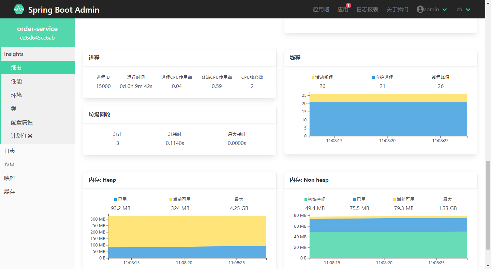The image size is (491, 269).
Task: Click the uptime value 0d 0h 9m 42s
Action: click(136, 86)
